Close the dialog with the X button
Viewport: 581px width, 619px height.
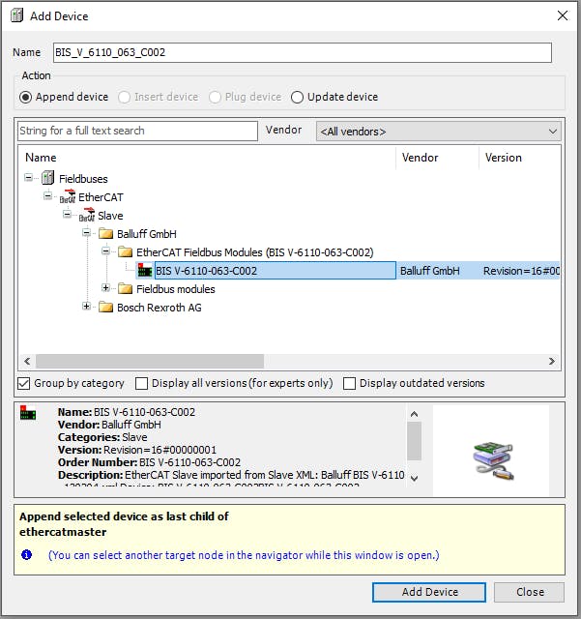coord(563,15)
